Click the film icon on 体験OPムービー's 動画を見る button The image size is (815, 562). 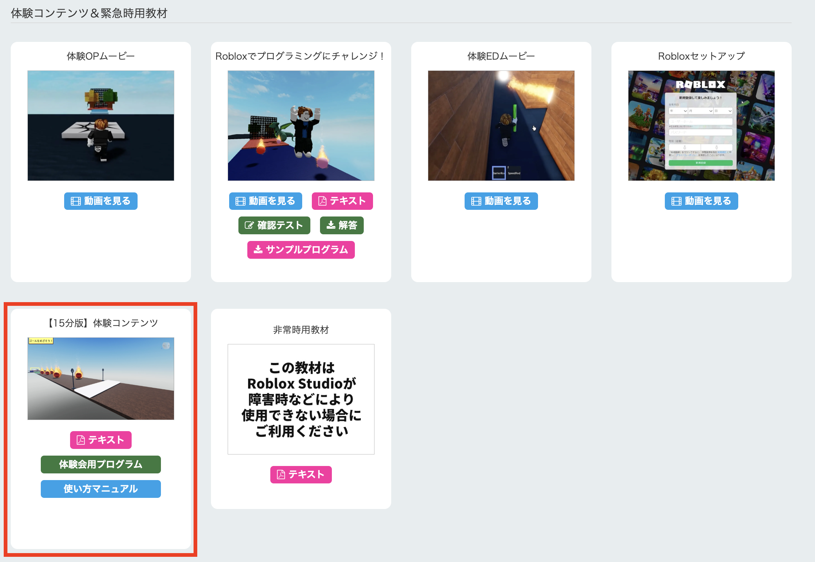[76, 201]
